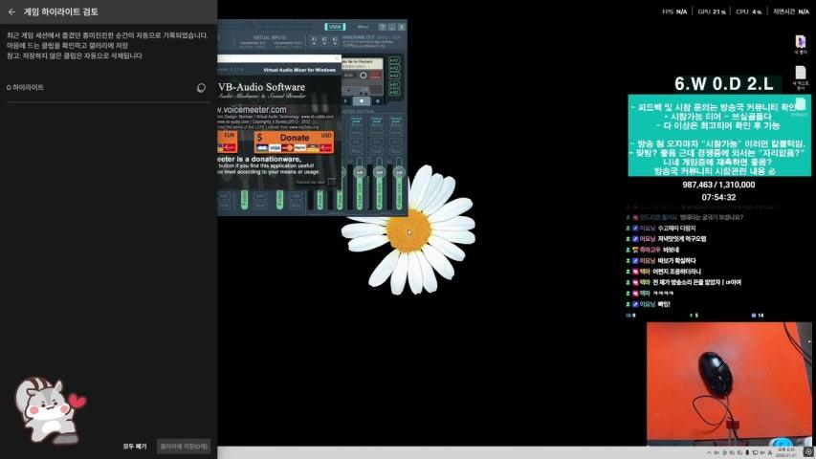The width and height of the screenshot is (816, 459).
Task: Show hidden tray icons with the chevron
Action: [x=710, y=451]
